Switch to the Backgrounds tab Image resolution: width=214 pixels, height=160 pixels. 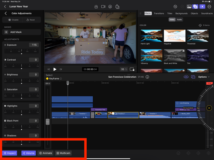(181, 13)
